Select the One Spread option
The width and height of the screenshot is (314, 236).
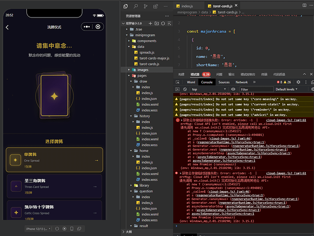point(54,160)
